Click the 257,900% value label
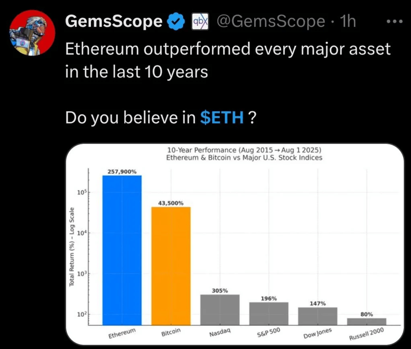The height and width of the screenshot is (349, 411). [122, 172]
